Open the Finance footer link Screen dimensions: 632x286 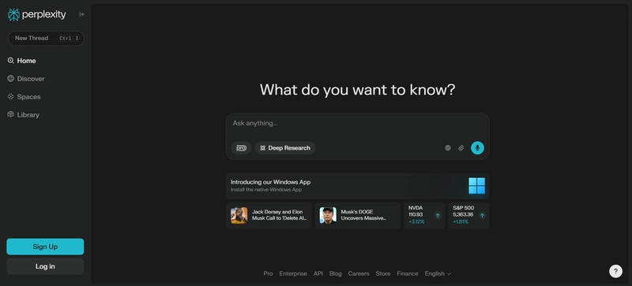pyautogui.click(x=408, y=273)
